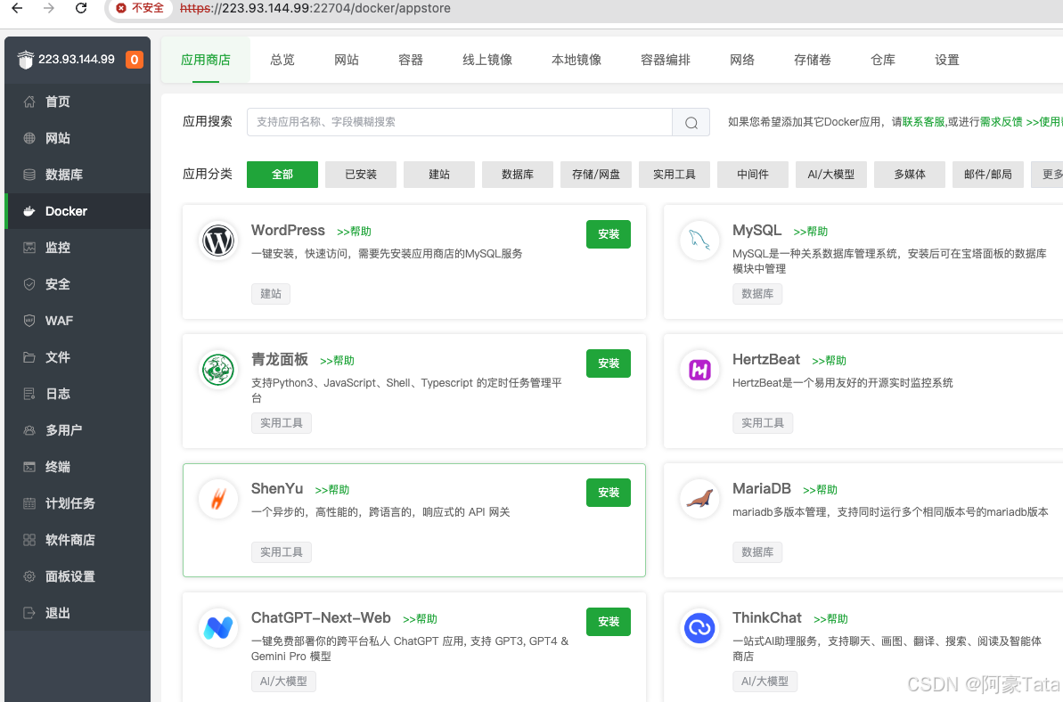Open the orange notification count badge
The height and width of the screenshot is (702, 1063).
[x=135, y=60]
